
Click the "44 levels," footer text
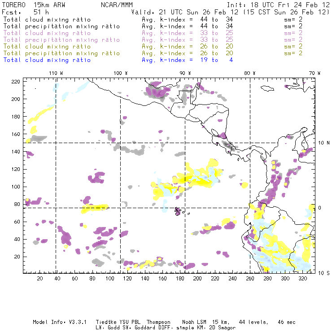point(253,322)
